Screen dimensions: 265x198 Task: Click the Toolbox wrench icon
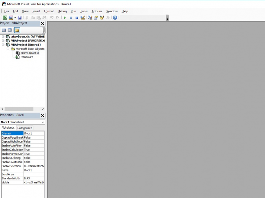[108, 18]
